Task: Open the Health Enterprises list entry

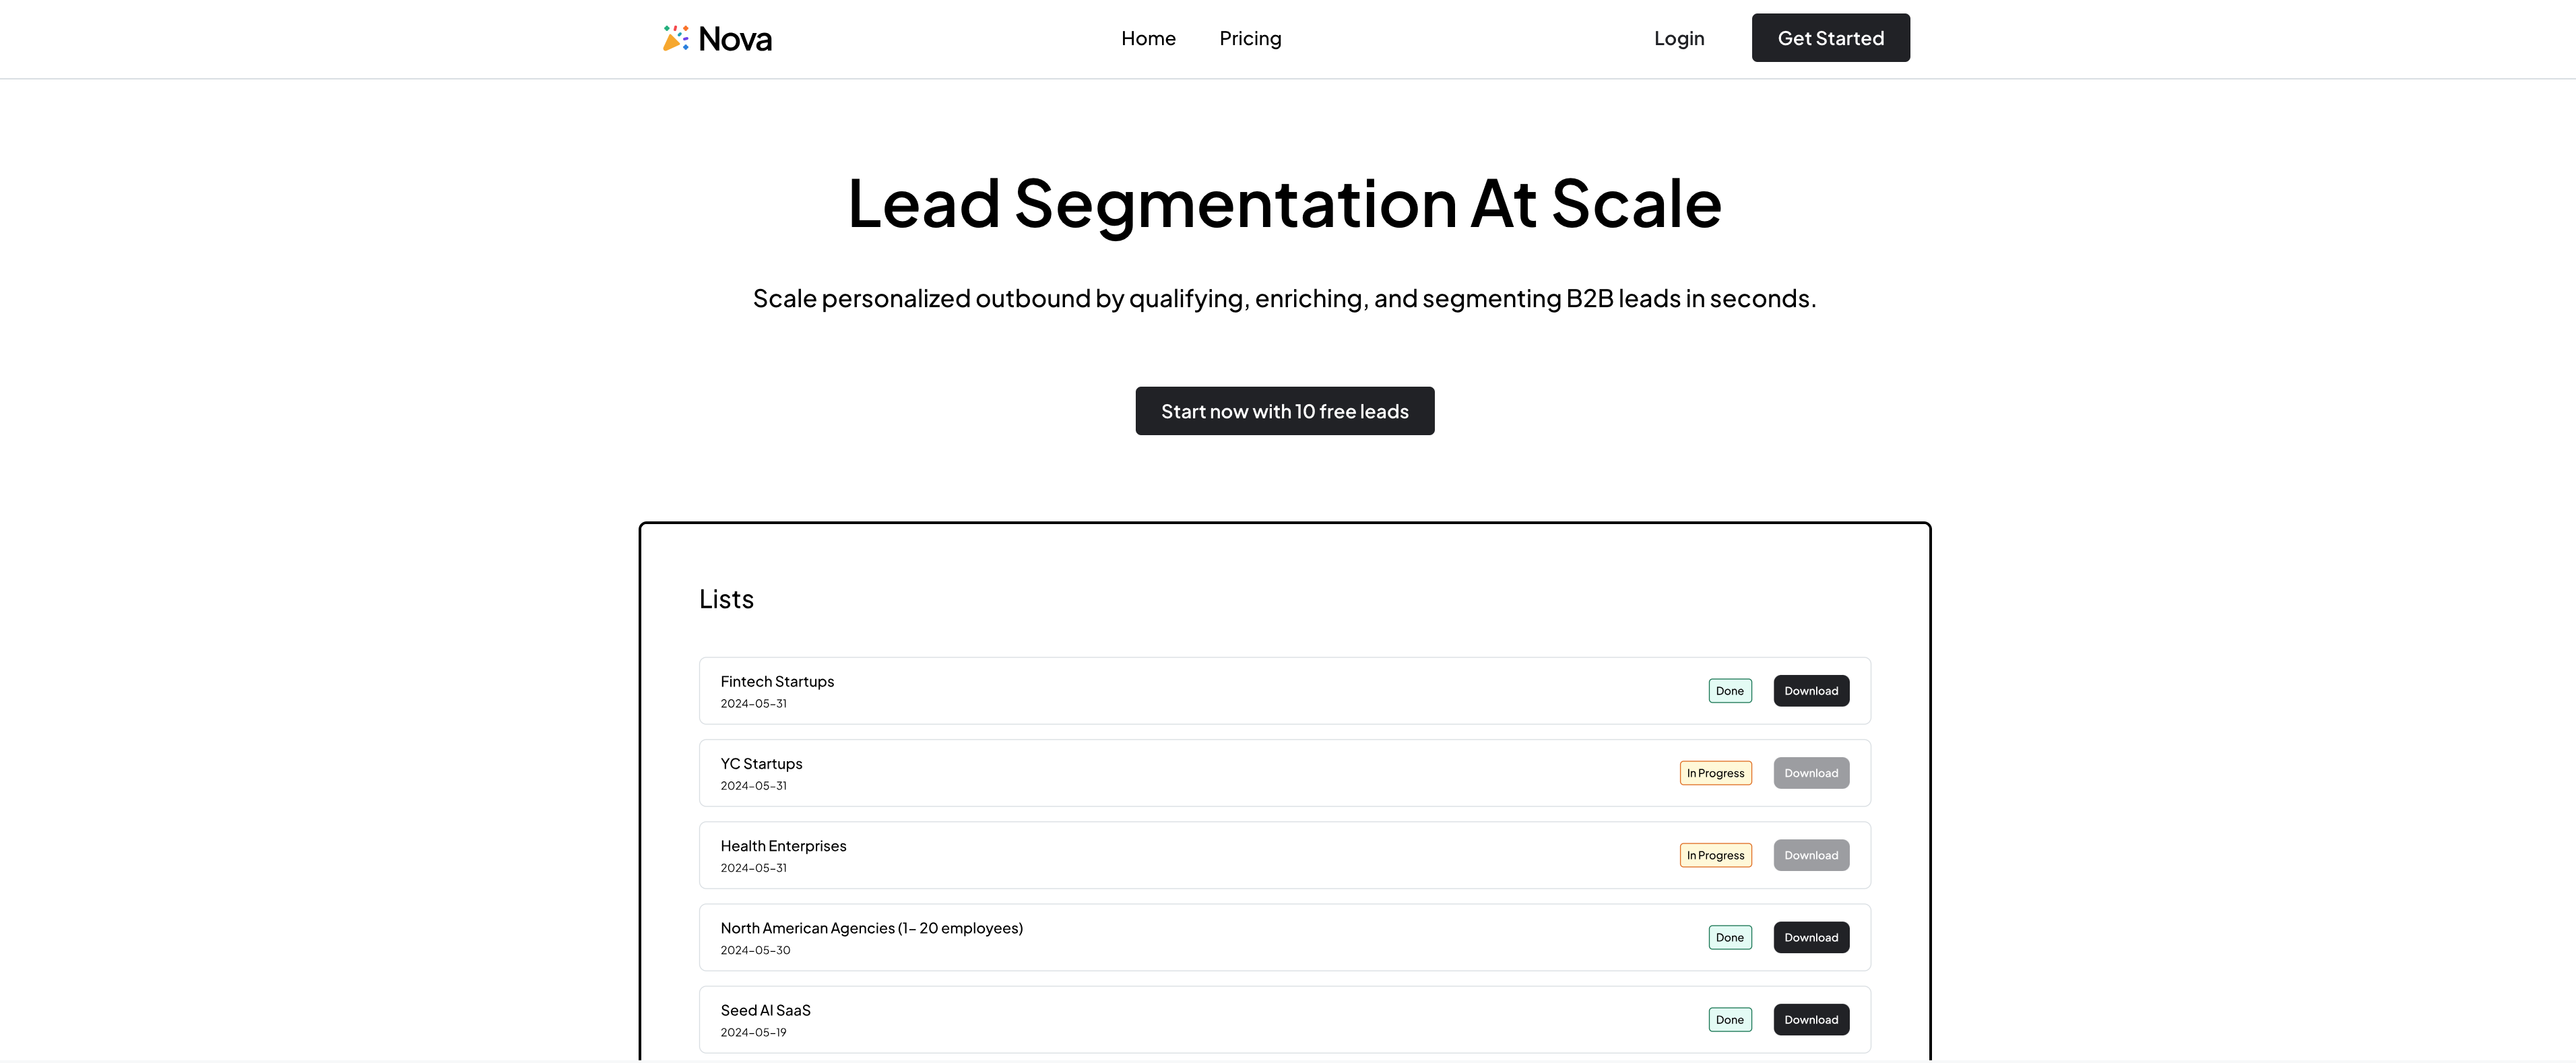Action: (x=783, y=846)
